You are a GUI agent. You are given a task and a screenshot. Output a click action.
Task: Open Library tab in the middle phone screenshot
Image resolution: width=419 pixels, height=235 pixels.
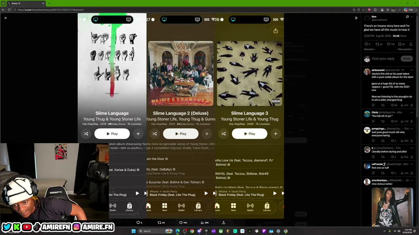[x=198, y=207]
